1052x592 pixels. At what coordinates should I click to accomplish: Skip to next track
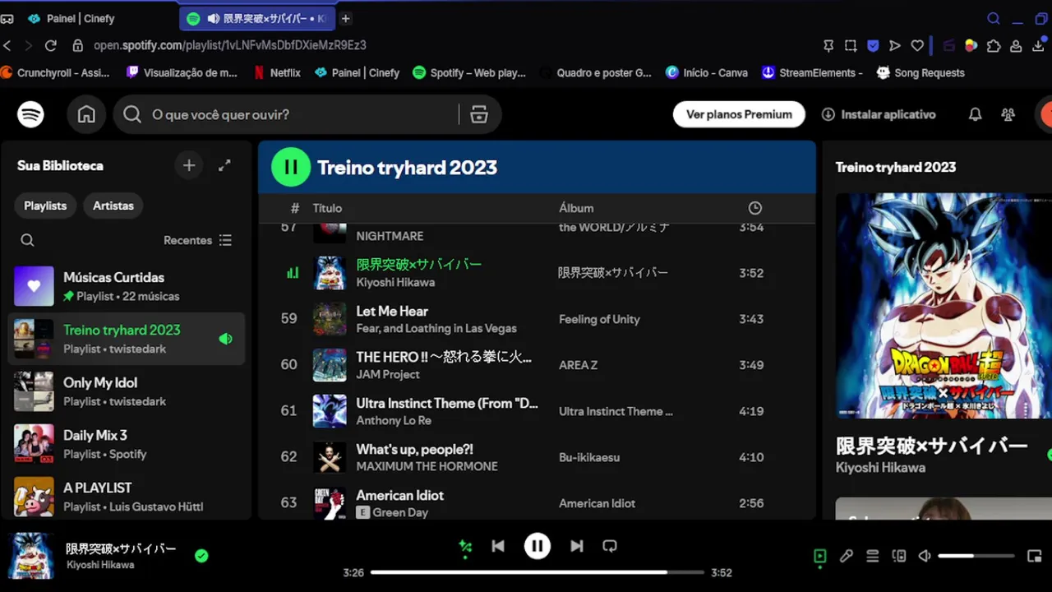577,546
